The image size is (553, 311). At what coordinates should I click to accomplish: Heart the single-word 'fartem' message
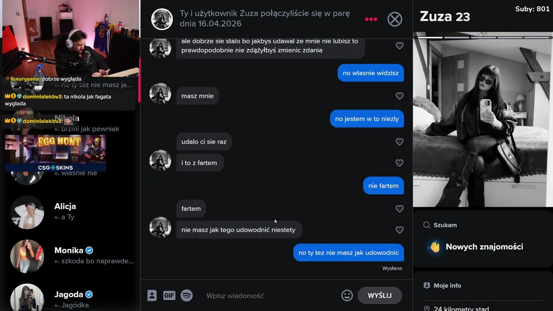[400, 209]
